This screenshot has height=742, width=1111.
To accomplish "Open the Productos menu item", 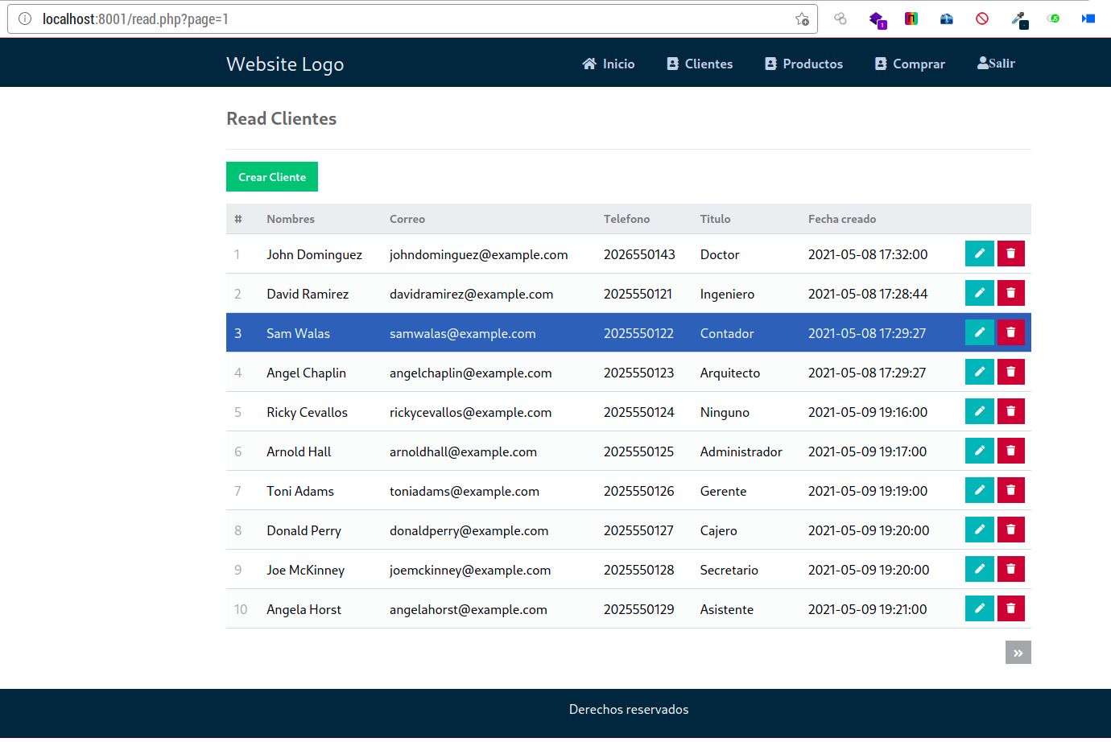I will (803, 64).
